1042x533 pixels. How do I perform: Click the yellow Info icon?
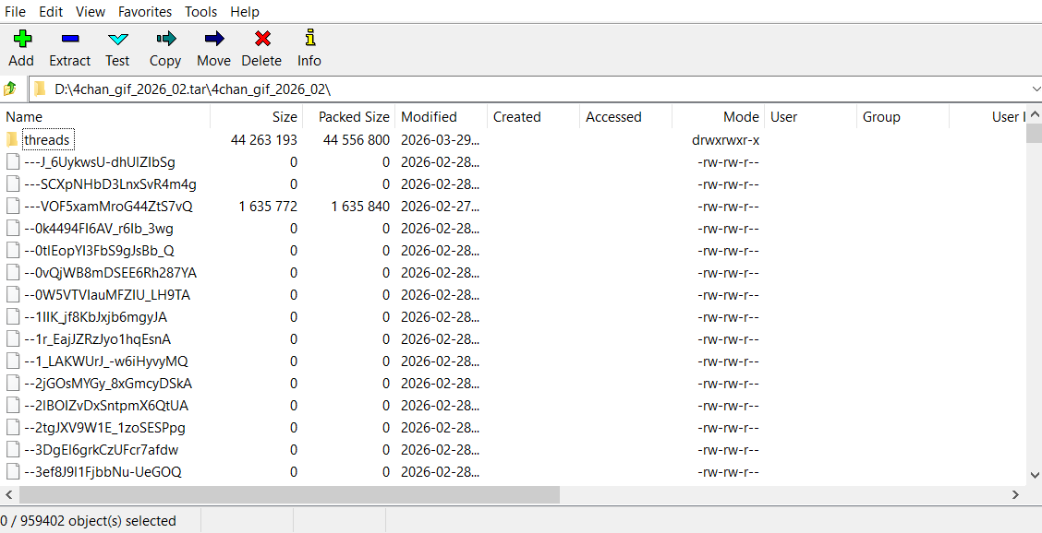pos(309,37)
